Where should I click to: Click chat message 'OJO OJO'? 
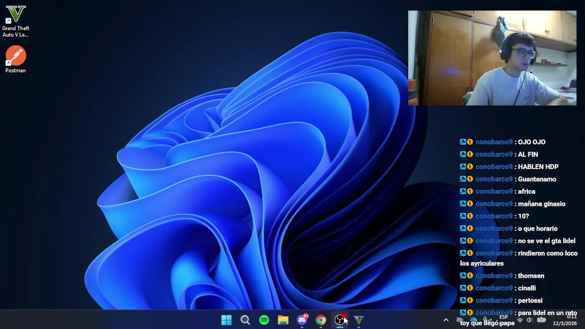tap(532, 142)
